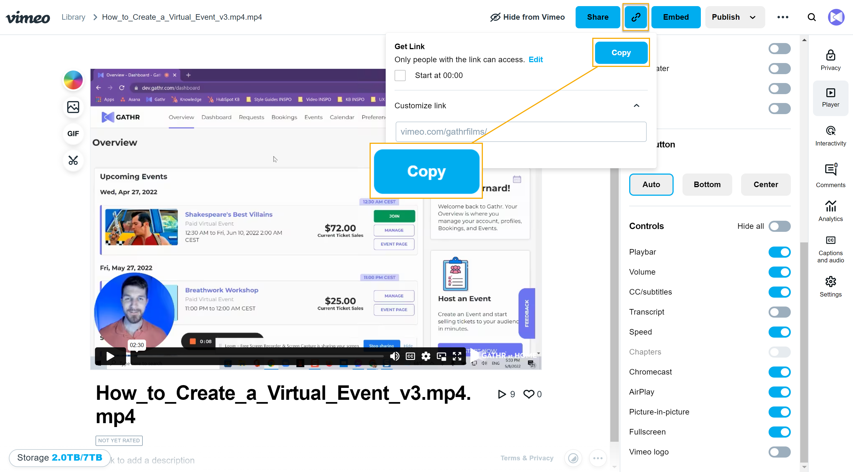
Task: Click the search magnifier icon
Action: click(x=811, y=17)
